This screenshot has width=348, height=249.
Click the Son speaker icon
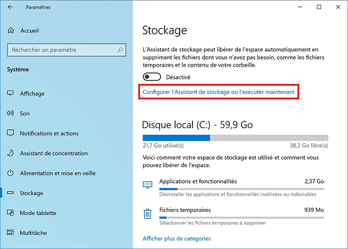(10, 113)
